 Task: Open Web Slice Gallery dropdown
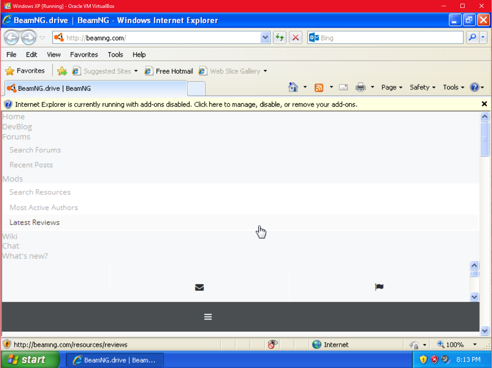point(233,71)
